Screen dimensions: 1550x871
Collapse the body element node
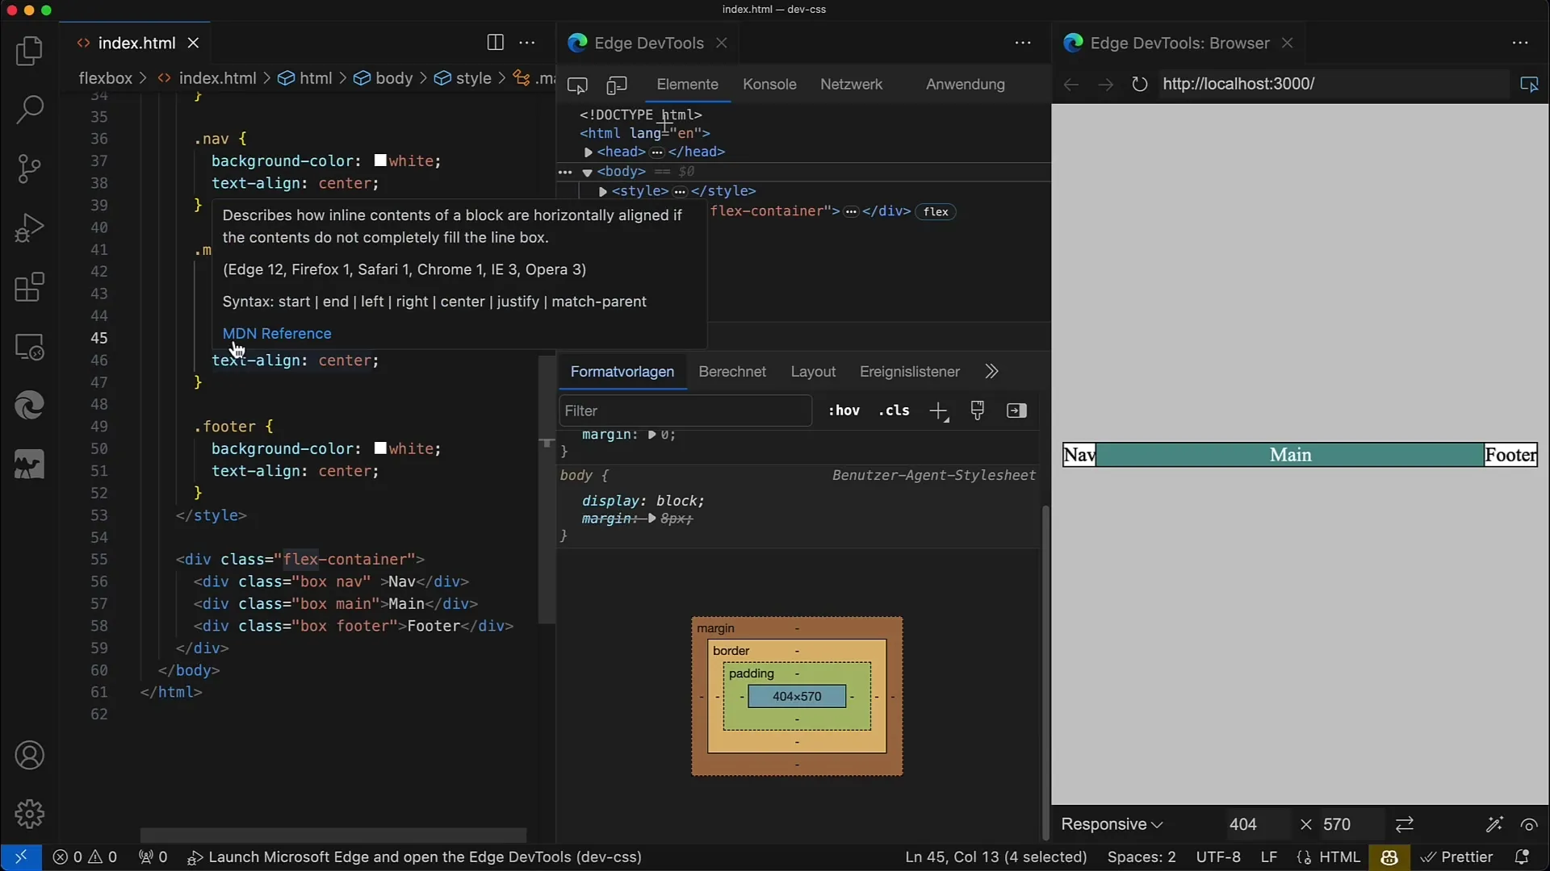pyautogui.click(x=588, y=172)
